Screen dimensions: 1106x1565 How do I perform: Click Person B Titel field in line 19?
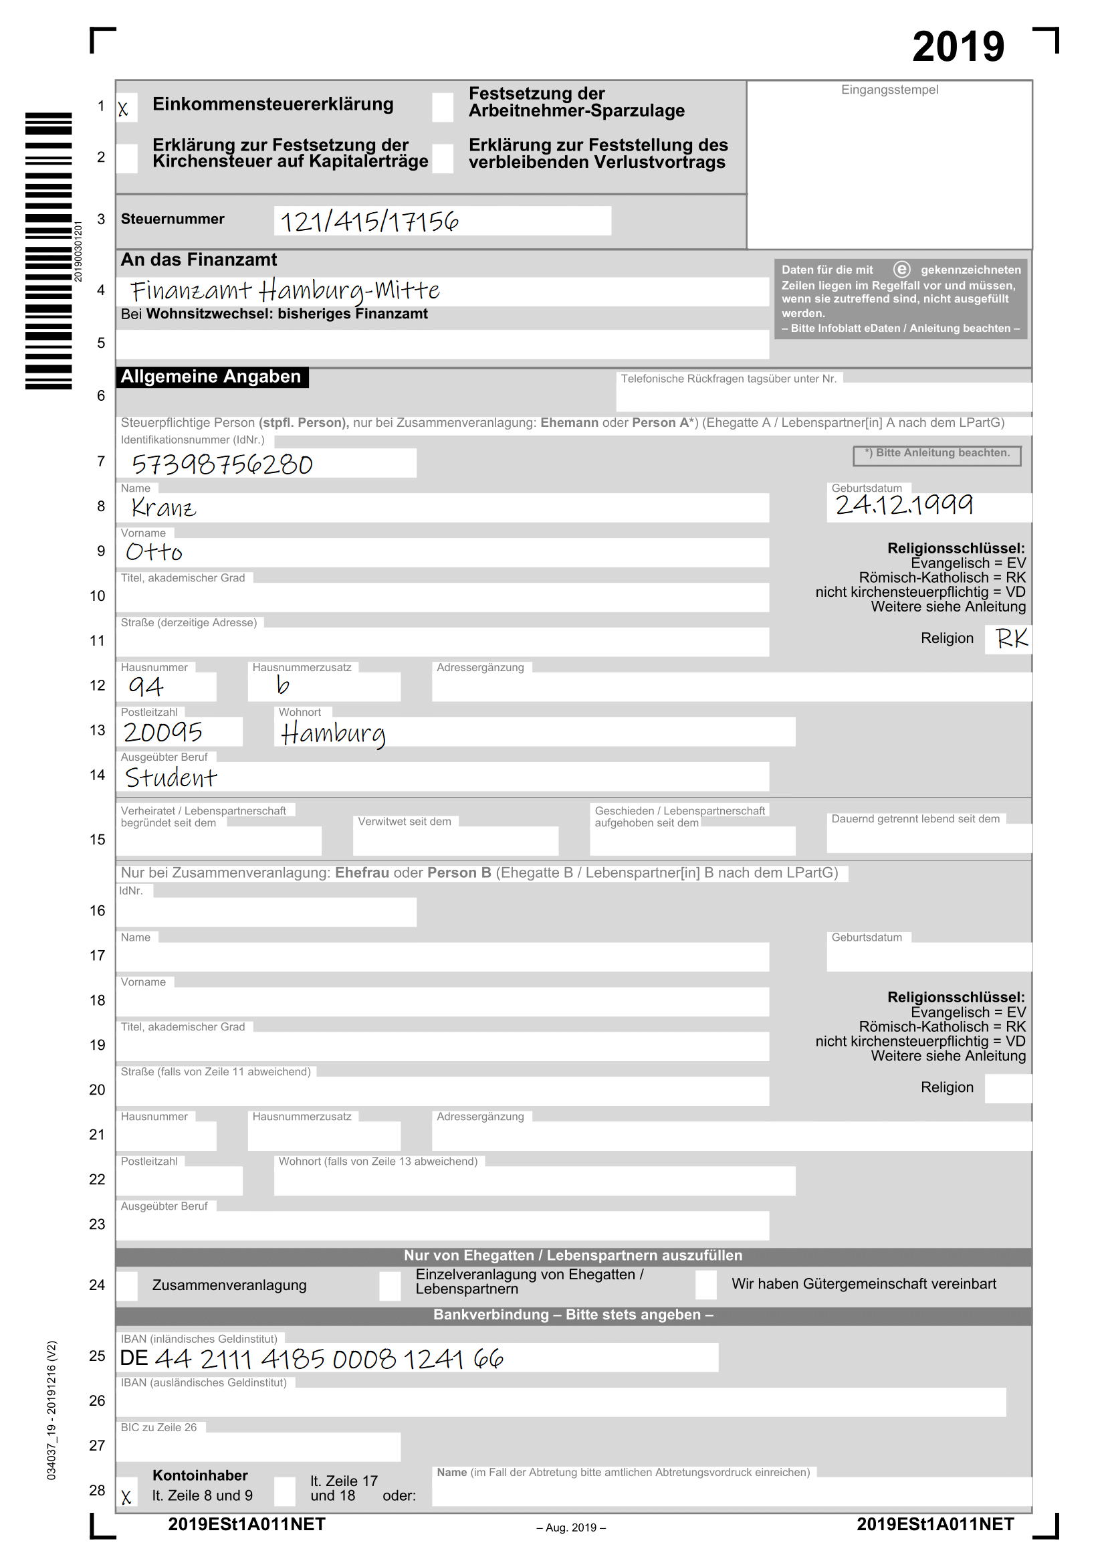pyautogui.click(x=443, y=1047)
